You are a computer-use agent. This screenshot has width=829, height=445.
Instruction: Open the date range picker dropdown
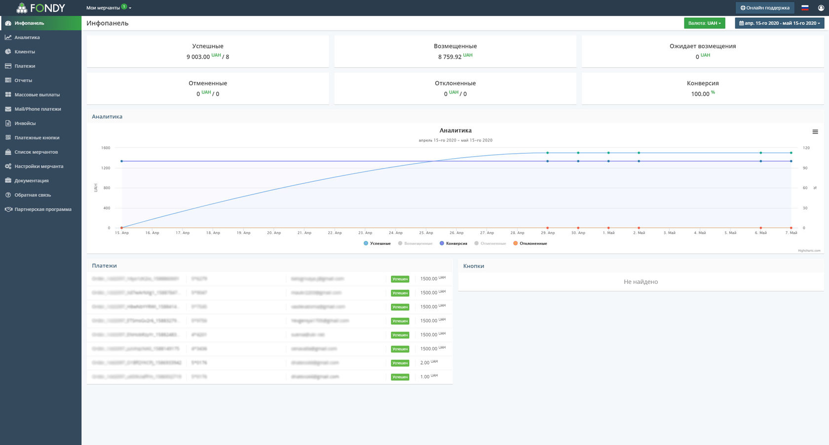coord(779,23)
